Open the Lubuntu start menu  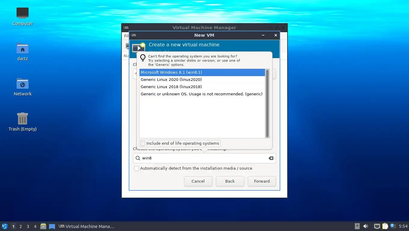pyautogui.click(x=5, y=226)
